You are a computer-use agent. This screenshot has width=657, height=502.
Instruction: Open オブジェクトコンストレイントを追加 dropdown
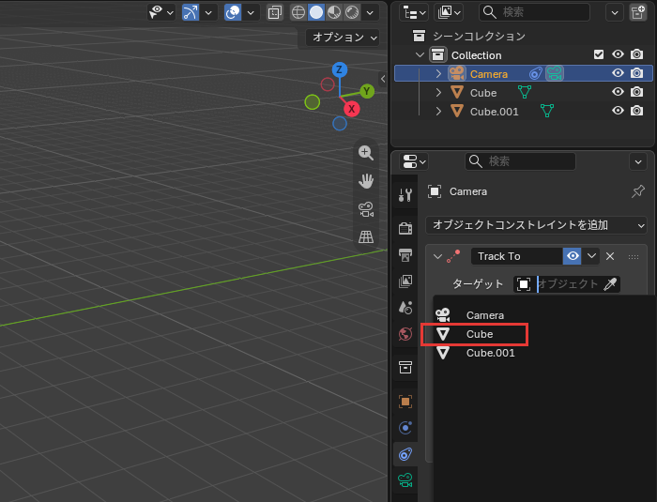(x=536, y=225)
